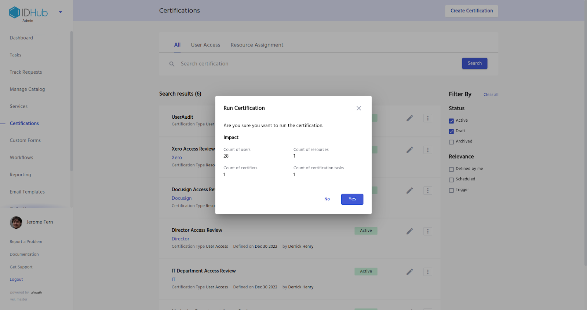Edit the Xero Access Review certification

tap(409, 150)
